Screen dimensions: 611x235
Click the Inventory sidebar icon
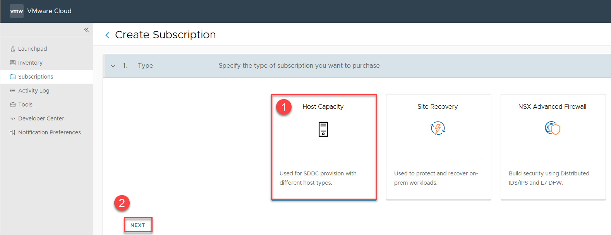(13, 63)
